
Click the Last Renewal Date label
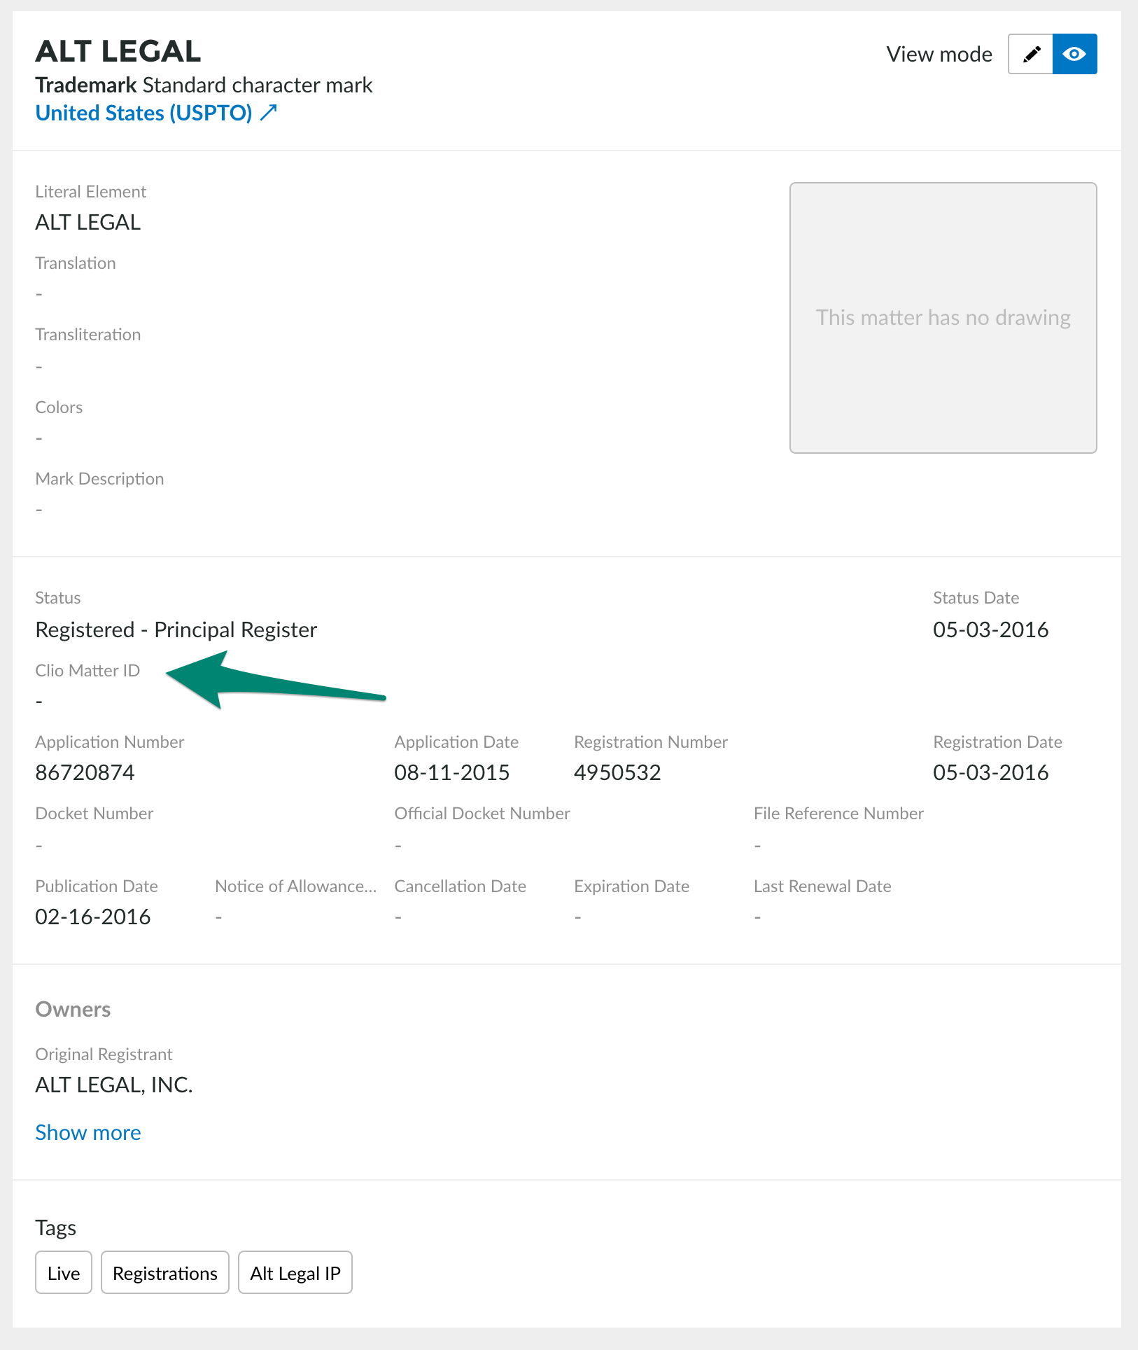click(822, 886)
